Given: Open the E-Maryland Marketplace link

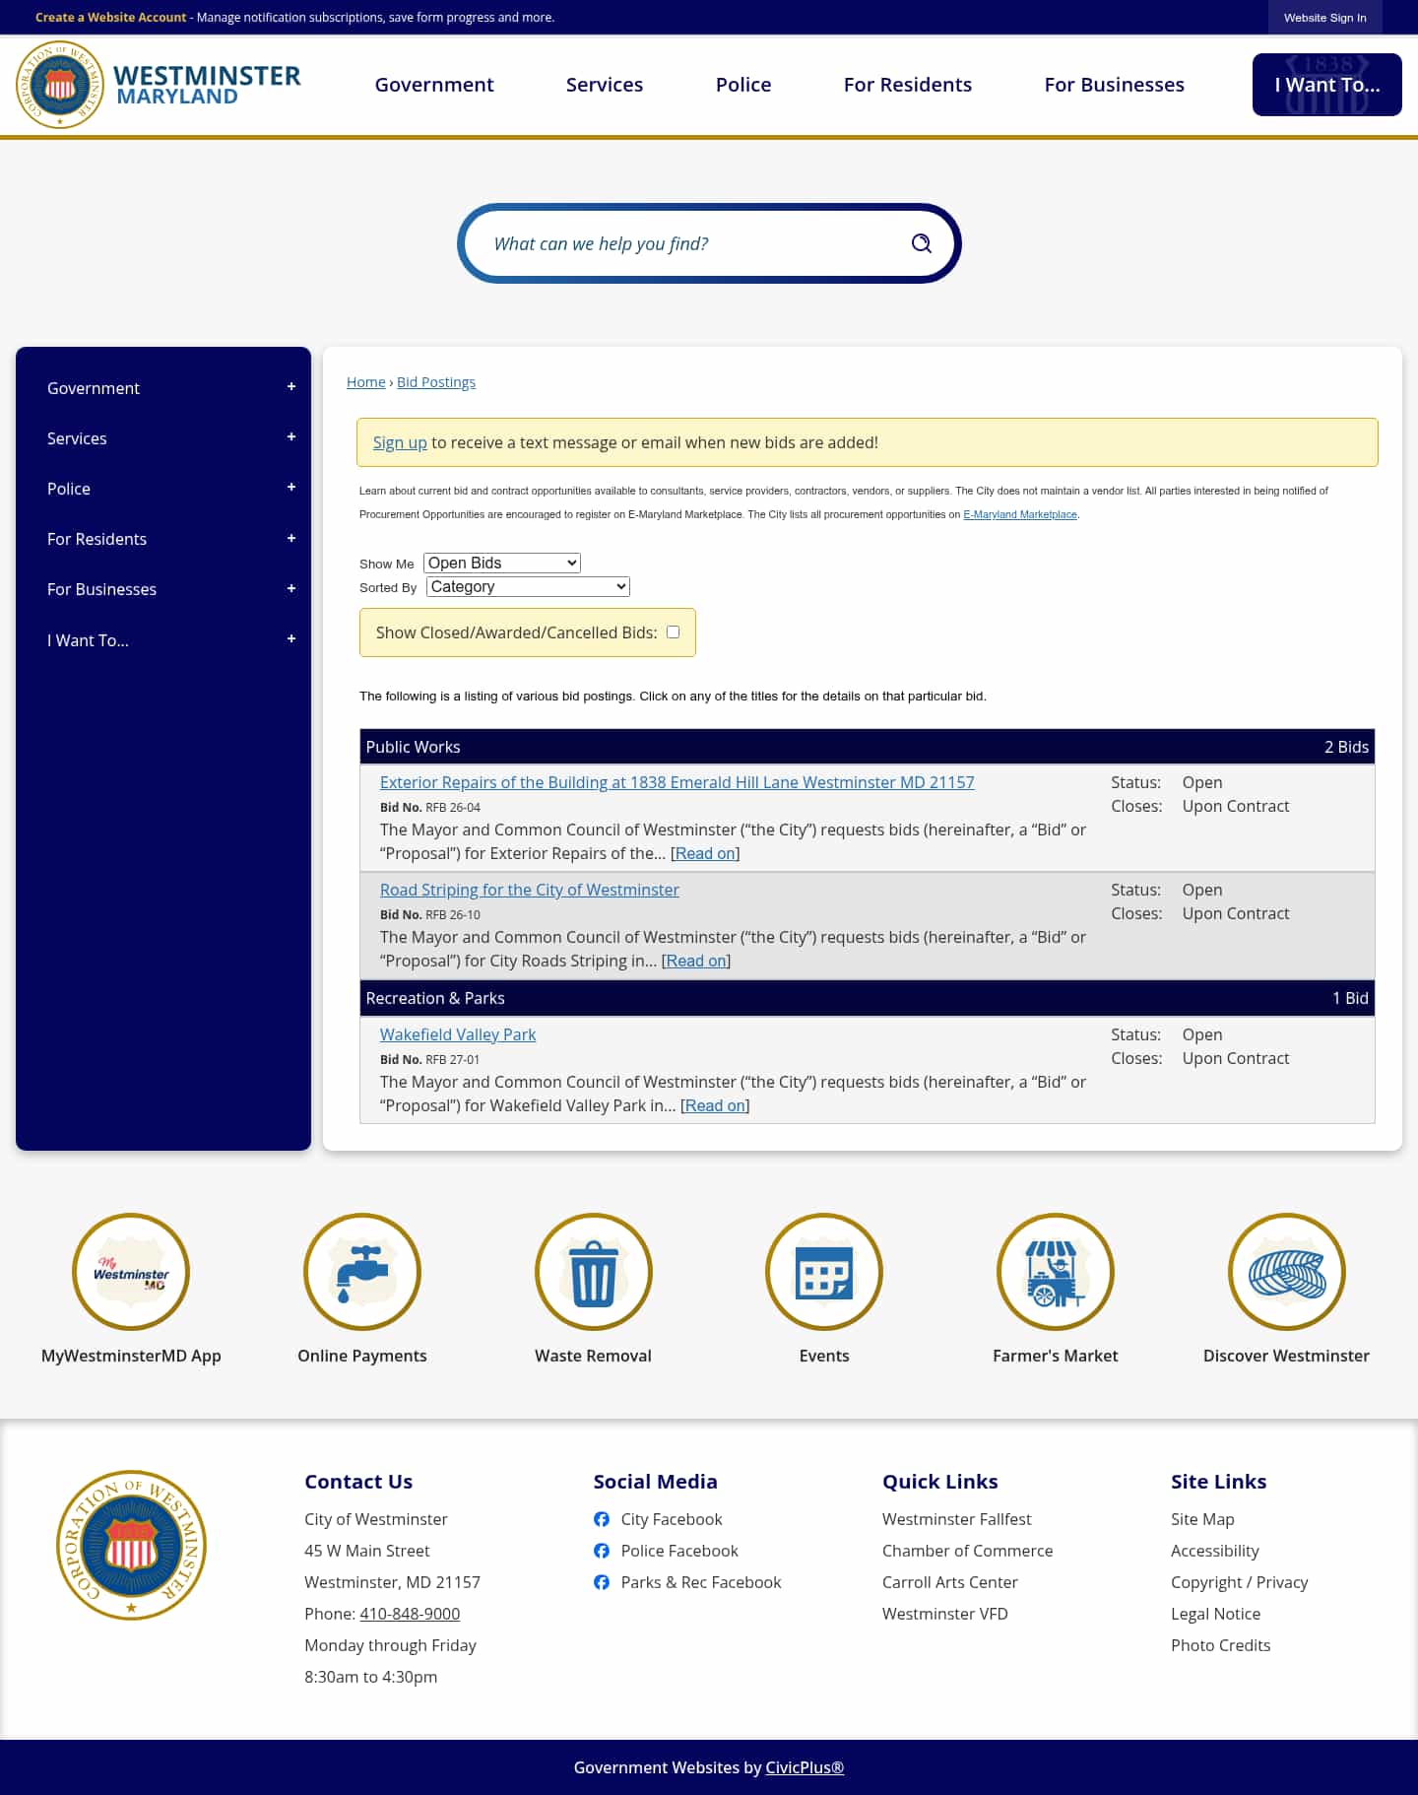Looking at the screenshot, I should [x=1020, y=514].
